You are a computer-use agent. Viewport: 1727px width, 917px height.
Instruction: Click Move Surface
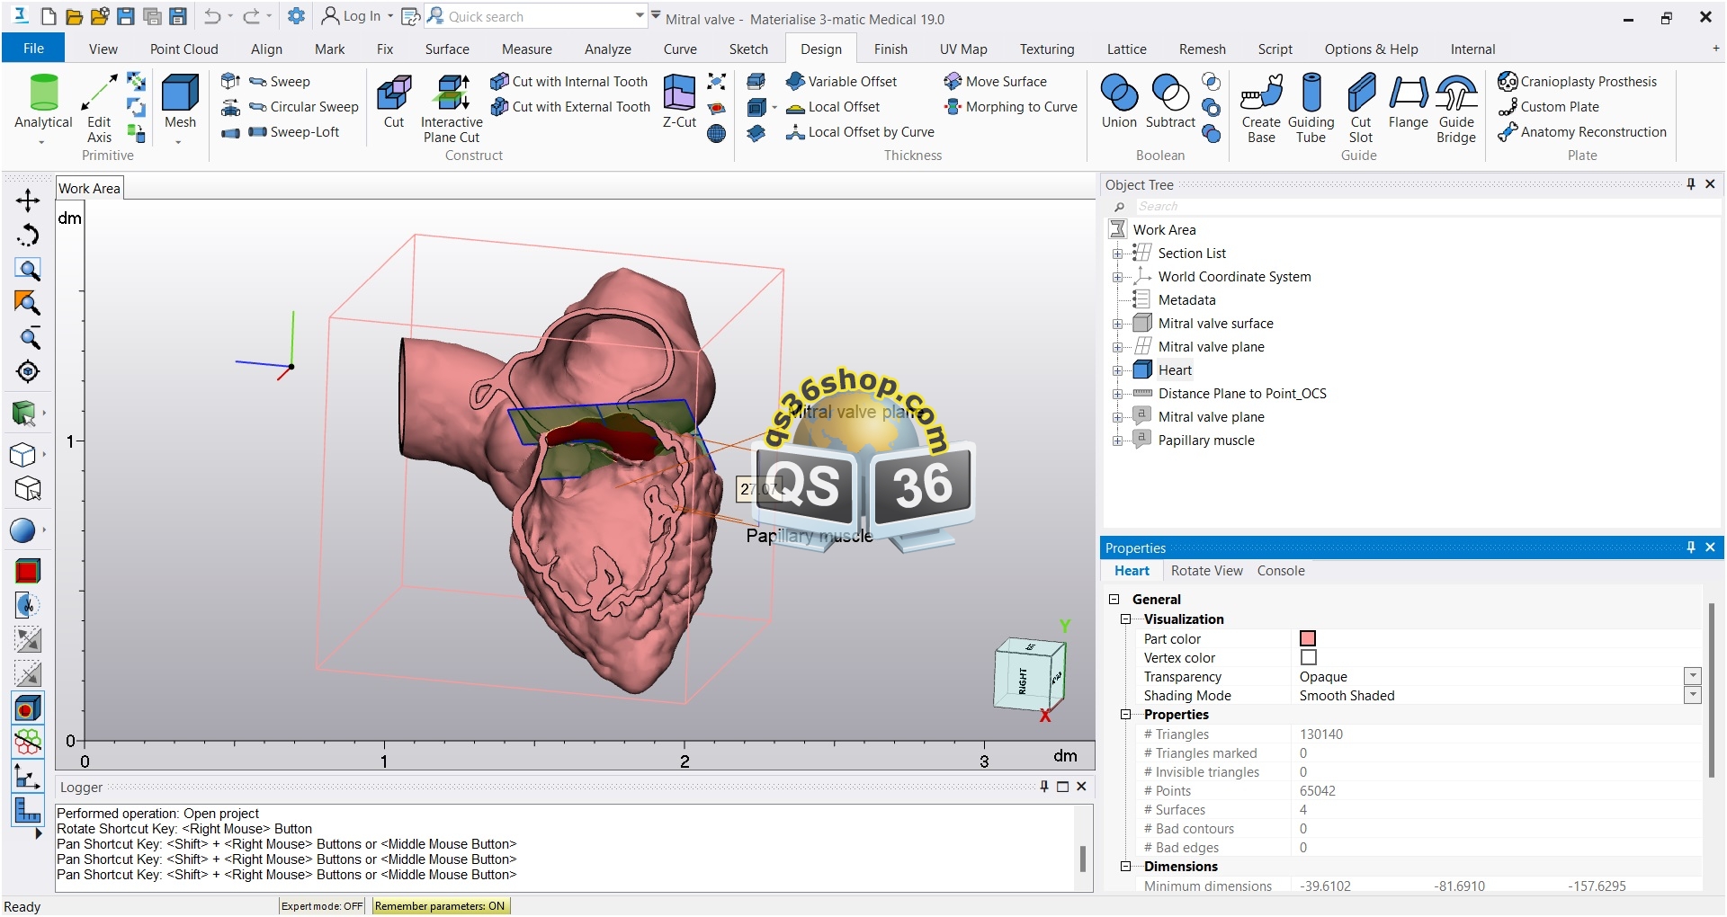pyautogui.click(x=995, y=81)
